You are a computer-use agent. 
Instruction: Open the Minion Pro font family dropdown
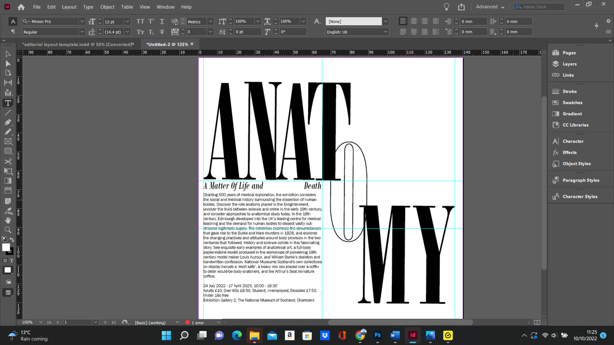pos(82,22)
